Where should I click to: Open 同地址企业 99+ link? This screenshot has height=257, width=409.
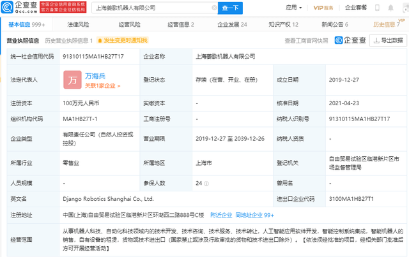254,215
